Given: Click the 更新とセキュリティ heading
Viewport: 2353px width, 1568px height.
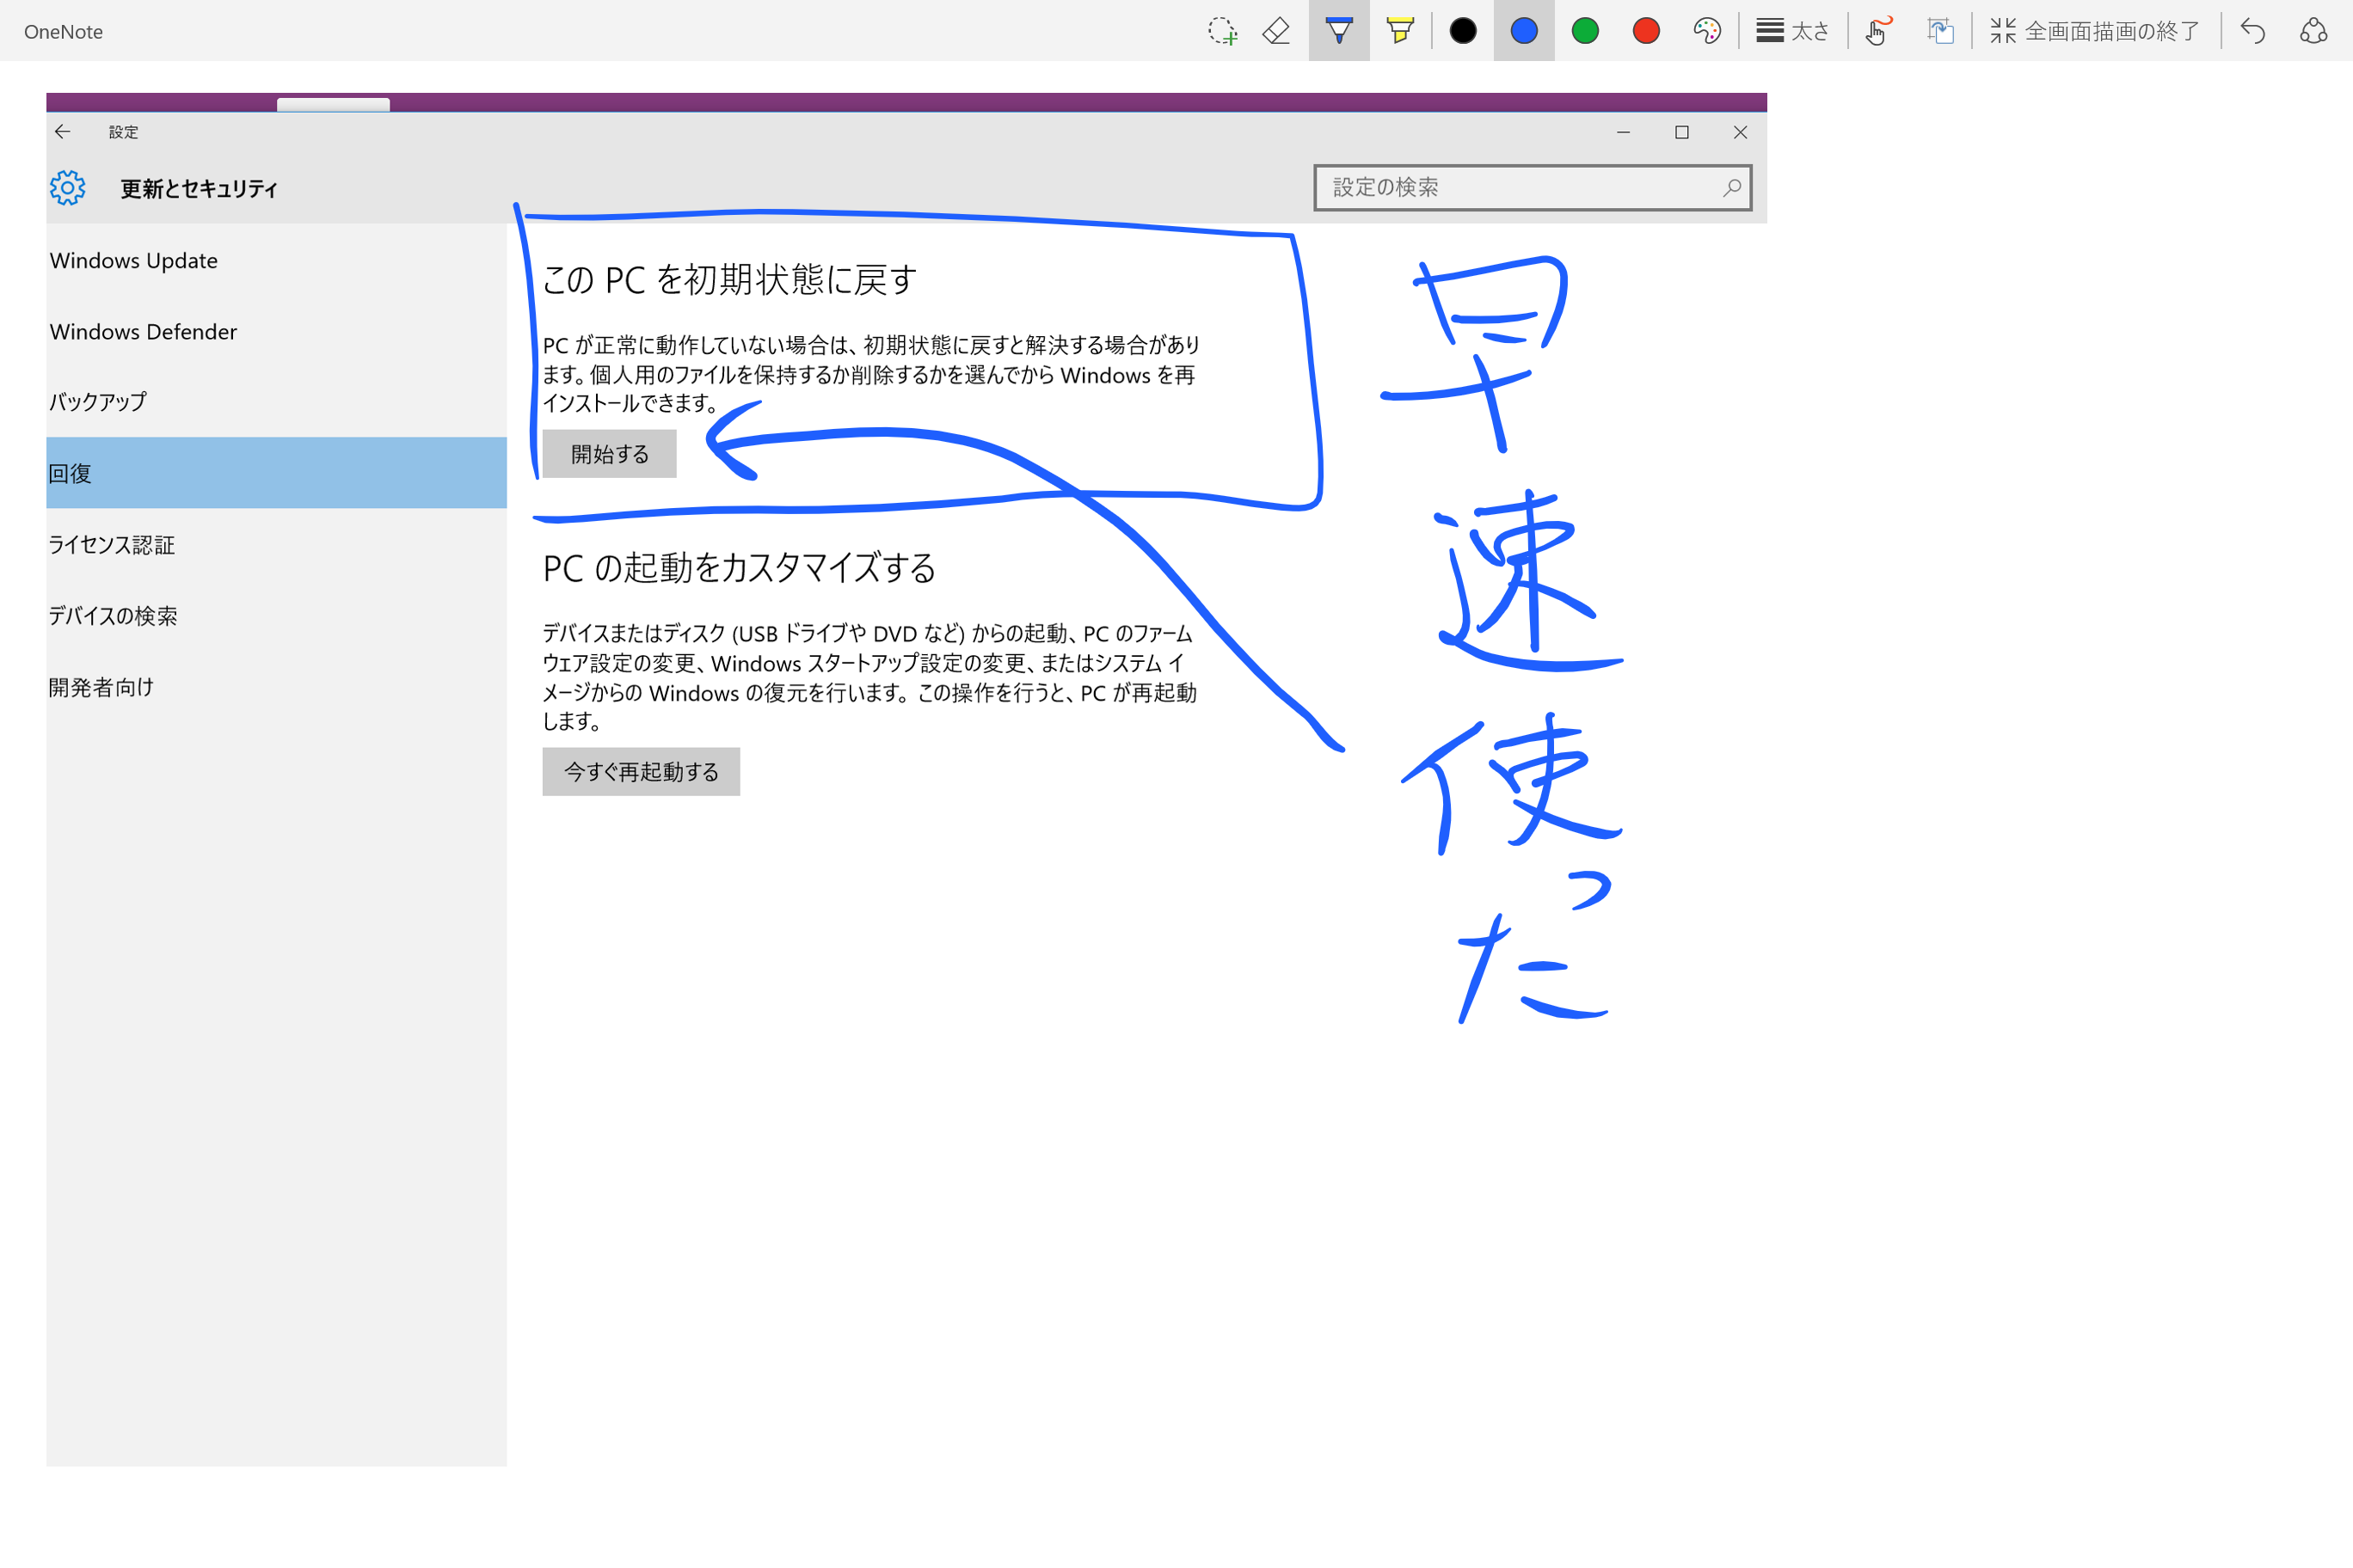Looking at the screenshot, I should [199, 189].
